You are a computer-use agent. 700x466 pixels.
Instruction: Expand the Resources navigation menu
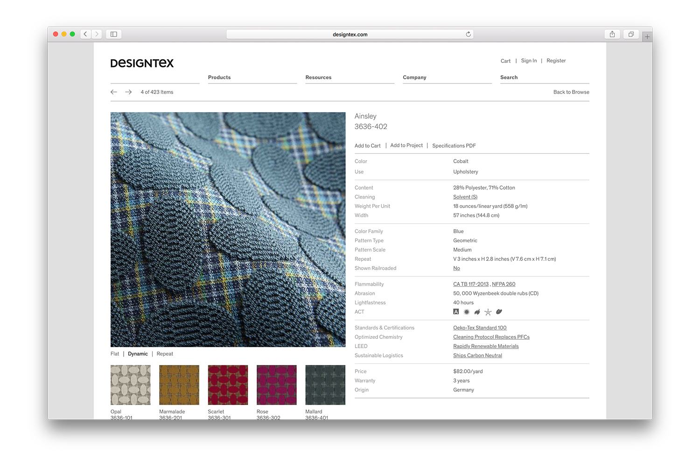(318, 77)
